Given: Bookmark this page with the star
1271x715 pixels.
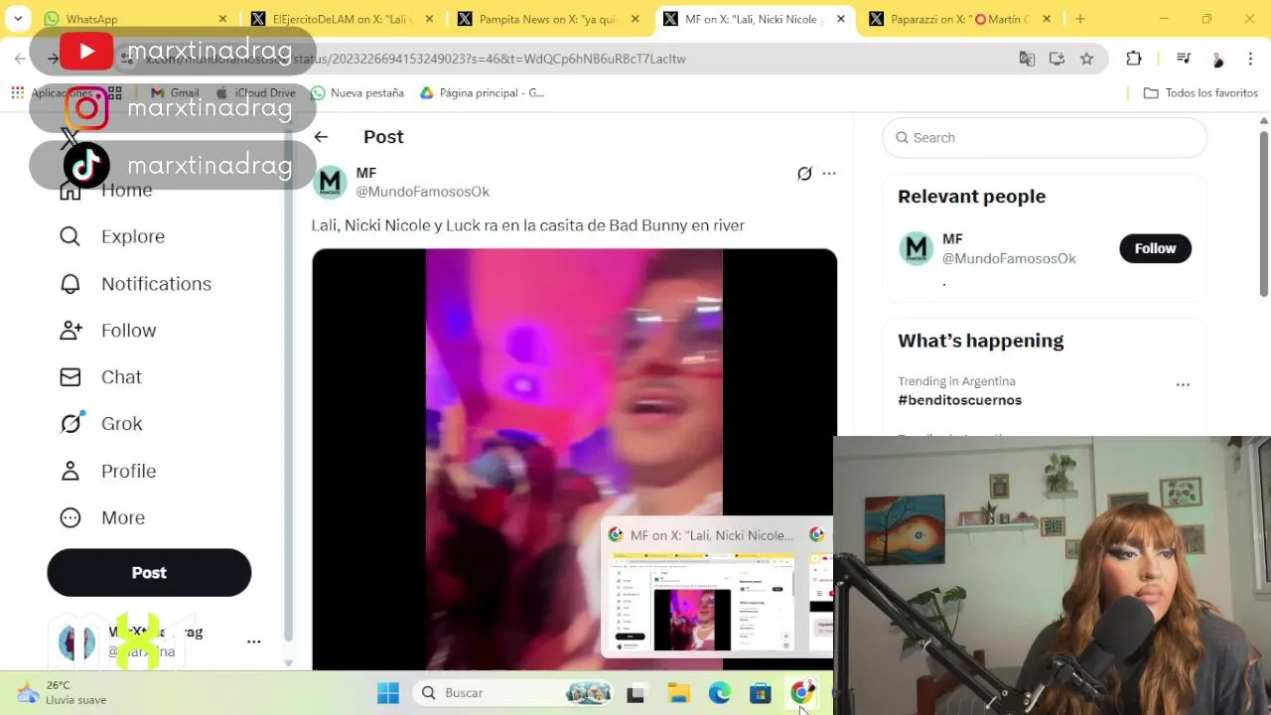Looking at the screenshot, I should [x=1086, y=59].
